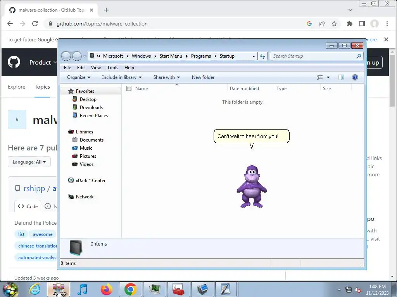
Task: Click the search magnifier in Search Startup box
Action: point(359,56)
